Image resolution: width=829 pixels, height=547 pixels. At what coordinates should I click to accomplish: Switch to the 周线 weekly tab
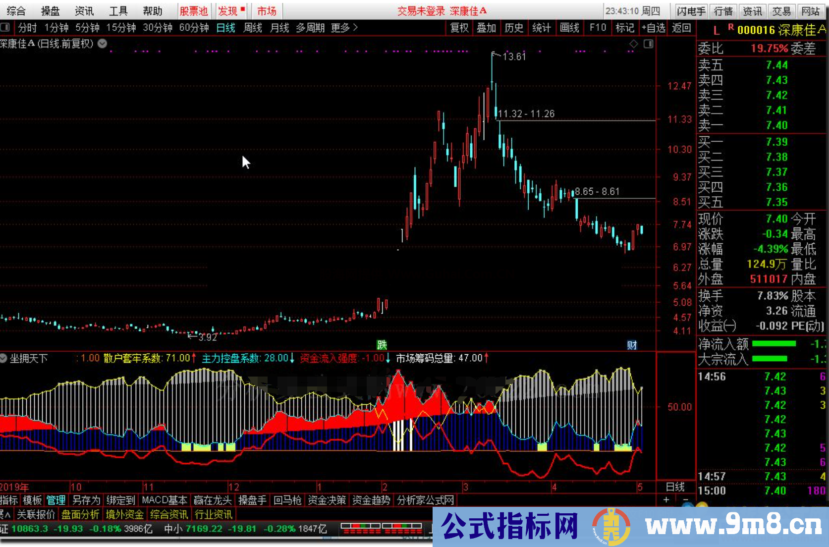point(252,28)
